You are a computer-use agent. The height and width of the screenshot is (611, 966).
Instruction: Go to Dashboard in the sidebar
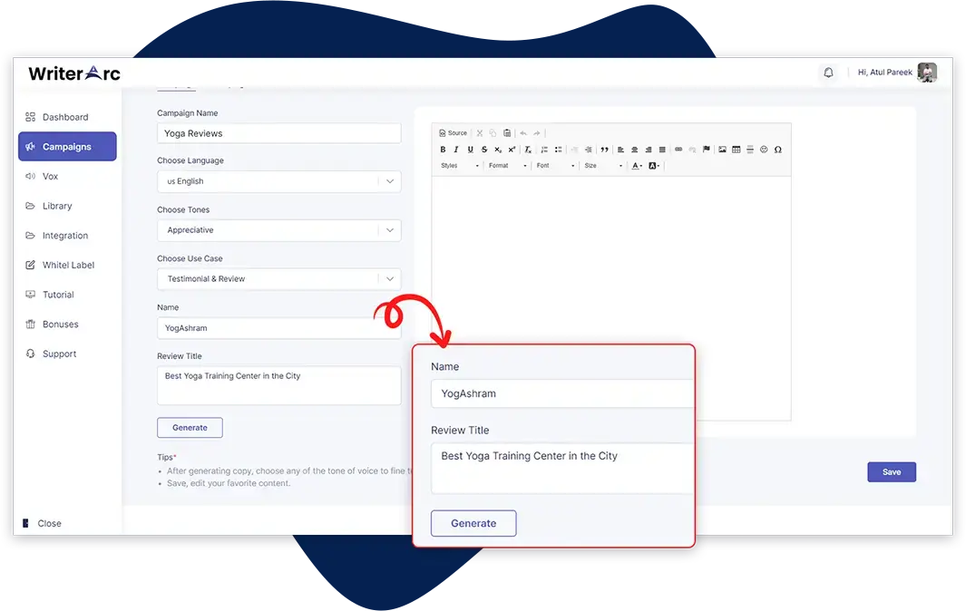pos(65,117)
